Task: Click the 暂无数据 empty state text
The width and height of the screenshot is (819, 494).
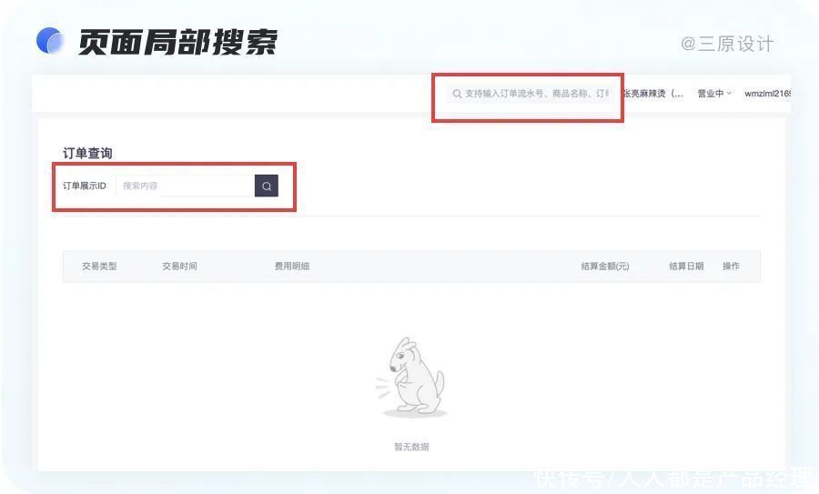Action: [411, 447]
